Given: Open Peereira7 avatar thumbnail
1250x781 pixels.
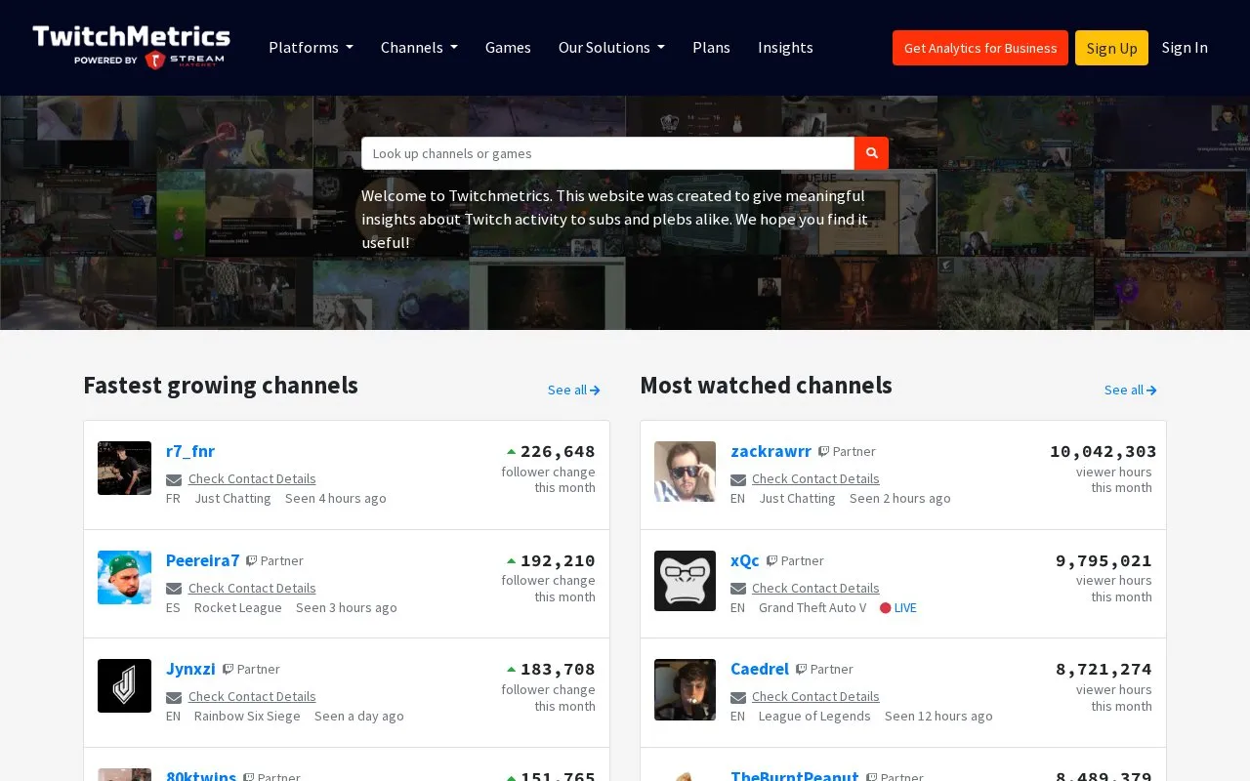Looking at the screenshot, I should click(x=124, y=577).
